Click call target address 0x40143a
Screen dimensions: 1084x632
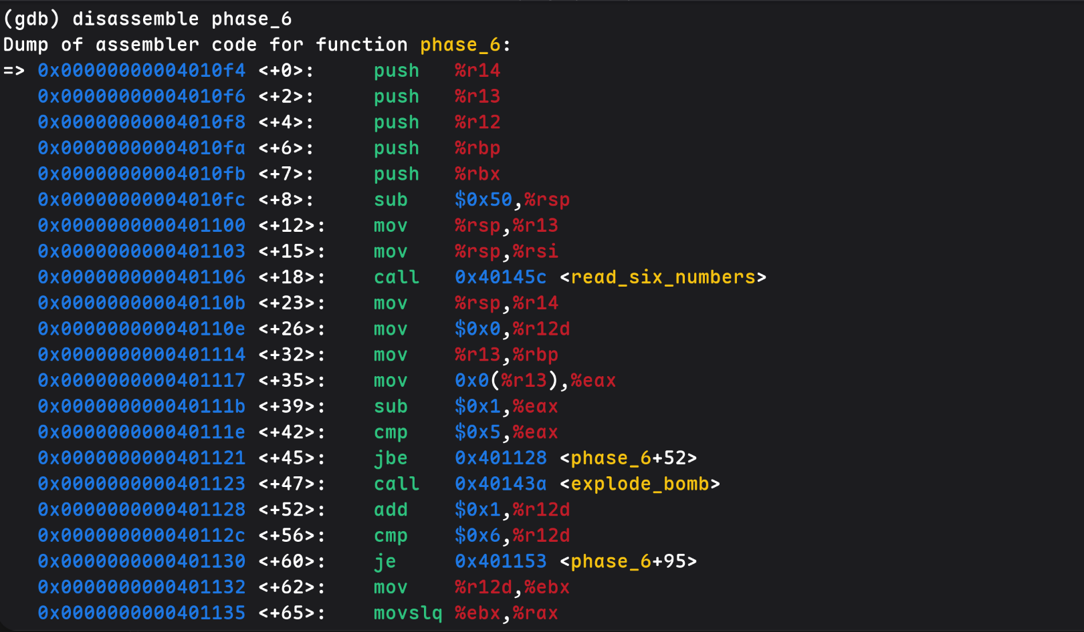501,484
